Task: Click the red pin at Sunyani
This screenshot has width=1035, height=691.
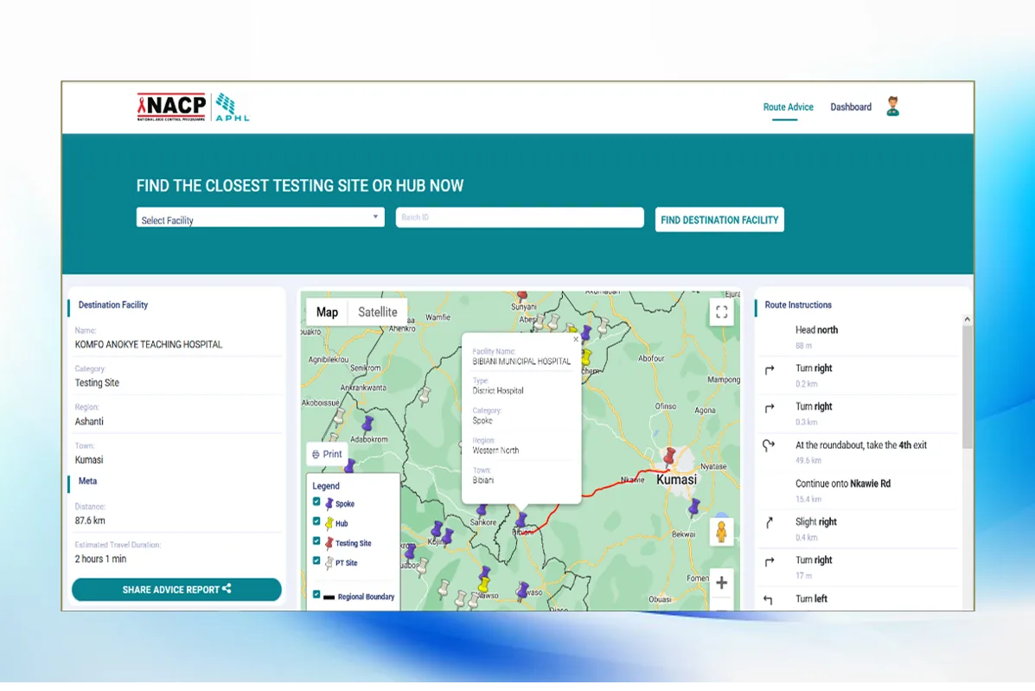Action: tap(522, 296)
